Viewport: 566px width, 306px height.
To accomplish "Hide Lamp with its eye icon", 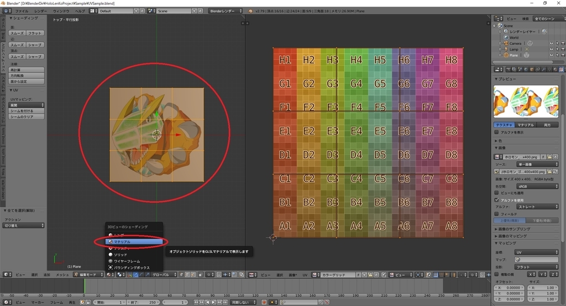I will point(551,49).
